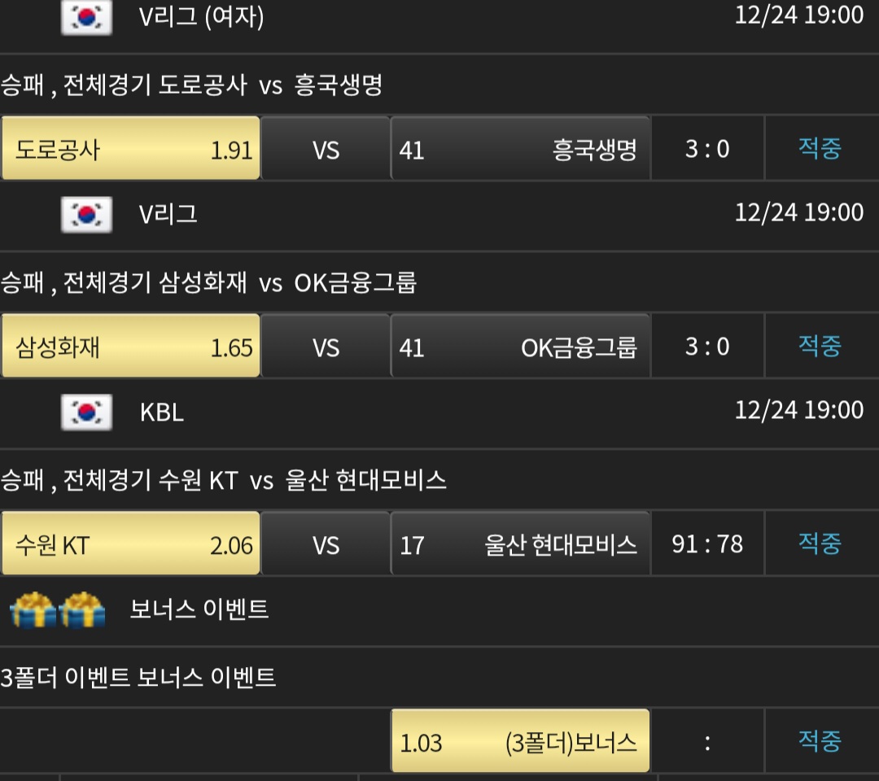
Task: Click the (3폴더)보너스 1.03 button
Action: 520,742
